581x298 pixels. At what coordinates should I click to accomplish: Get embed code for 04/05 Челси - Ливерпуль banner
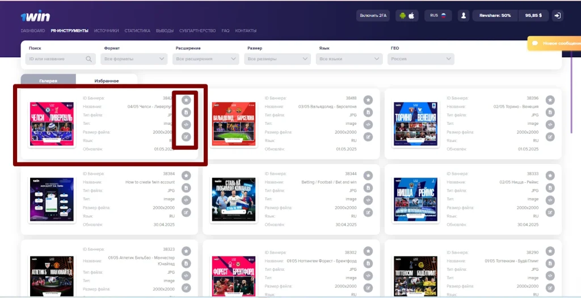pos(186,124)
